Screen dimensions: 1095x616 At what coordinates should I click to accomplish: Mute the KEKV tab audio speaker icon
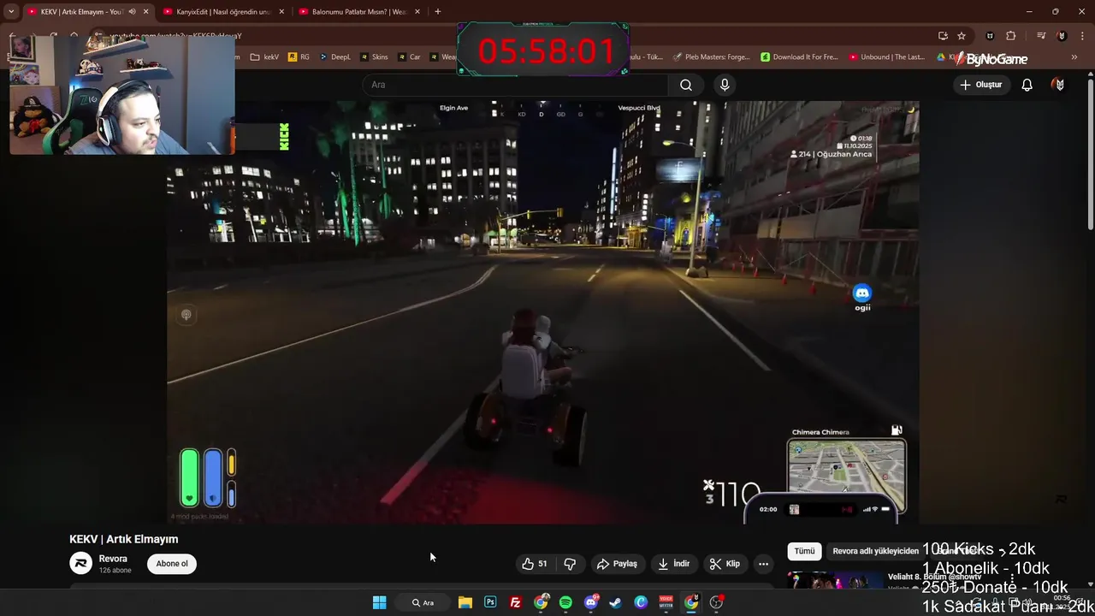coord(132,12)
